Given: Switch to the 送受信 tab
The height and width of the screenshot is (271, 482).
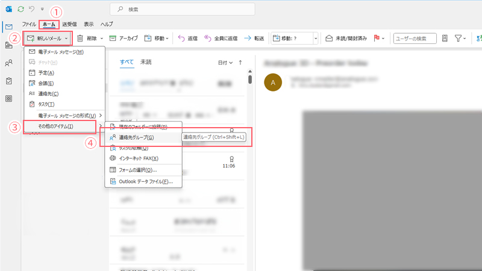Looking at the screenshot, I should (69, 24).
